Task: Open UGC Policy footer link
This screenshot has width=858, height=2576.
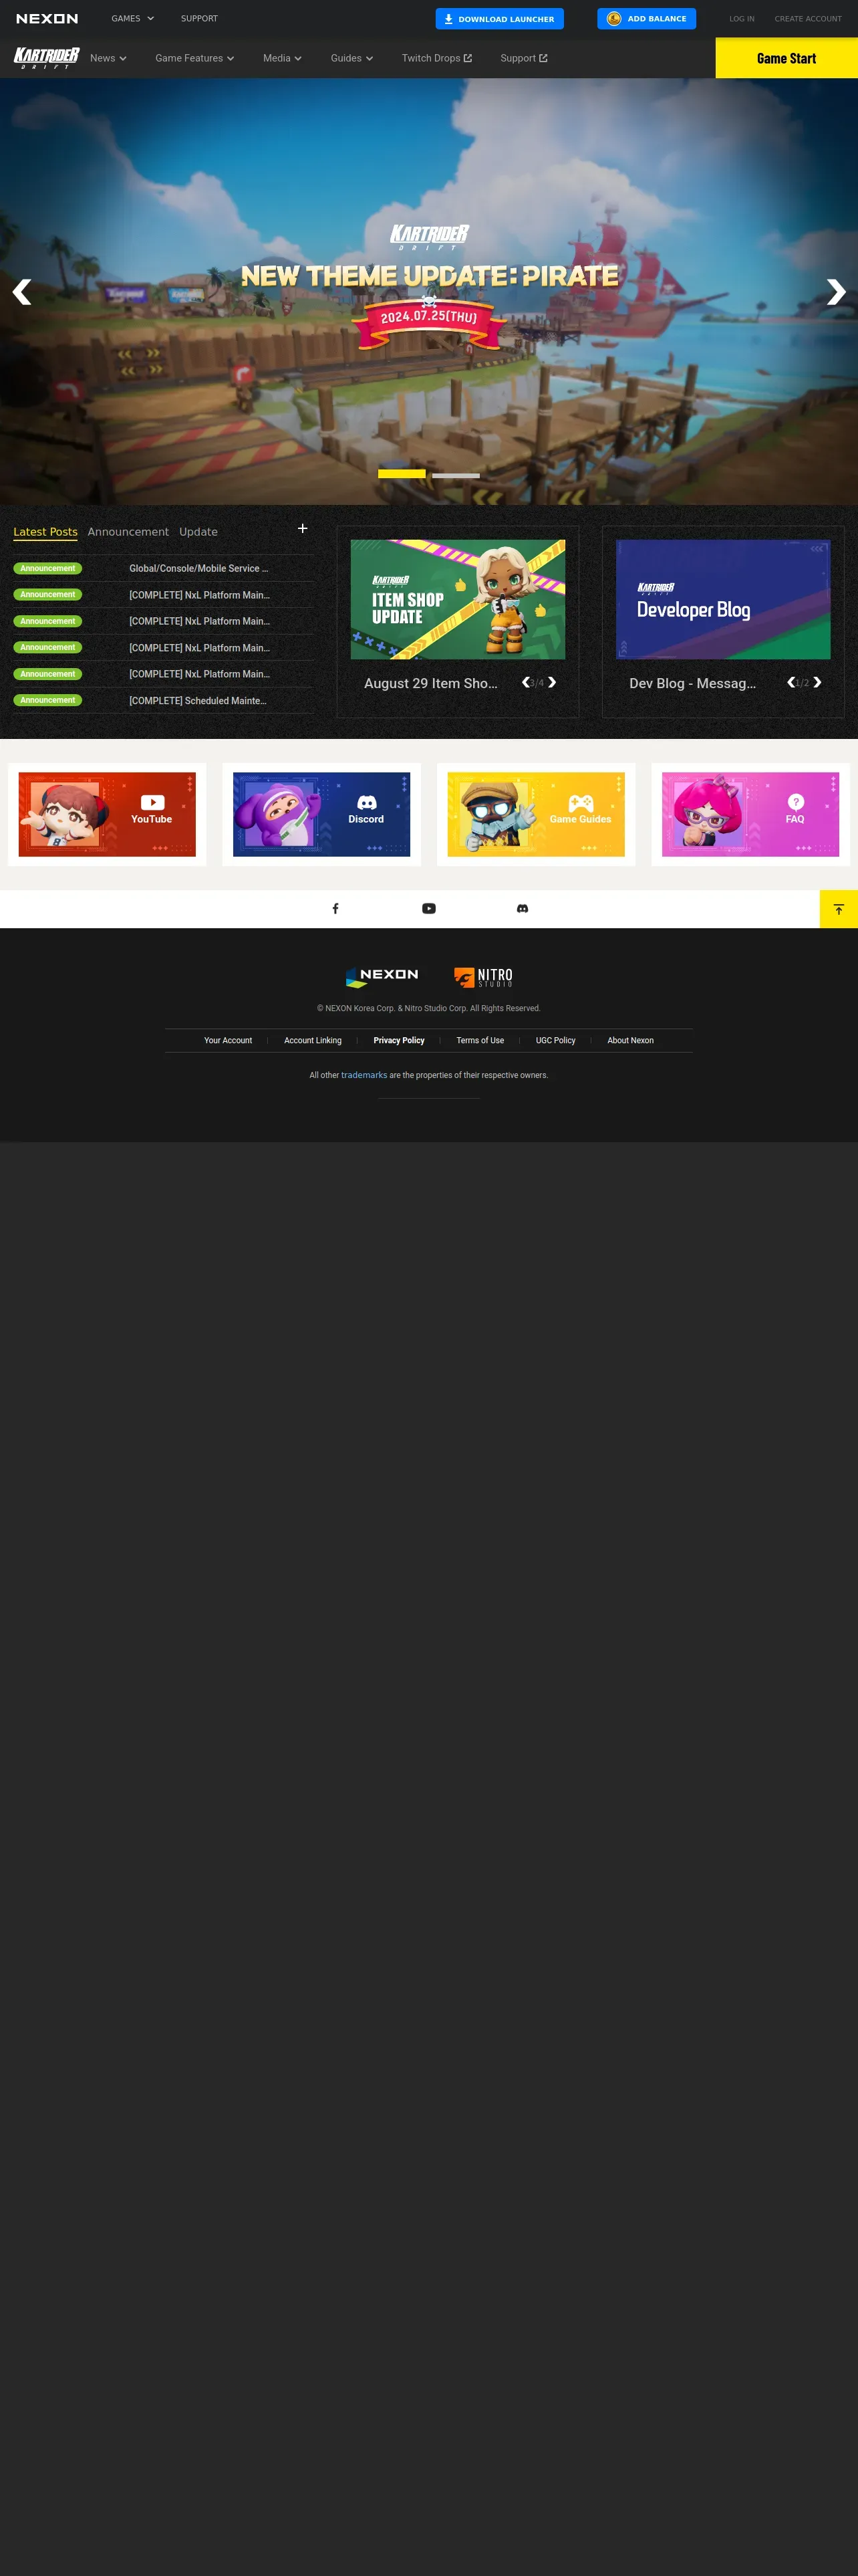Action: (555, 1040)
